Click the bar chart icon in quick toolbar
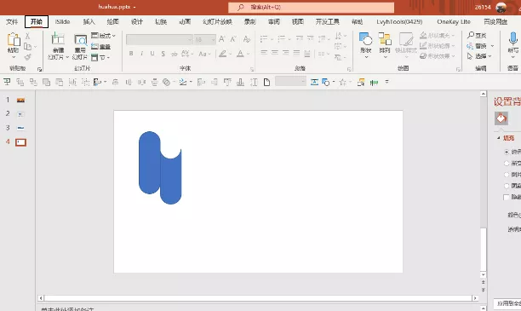The width and height of the screenshot is (521, 311). point(241,82)
